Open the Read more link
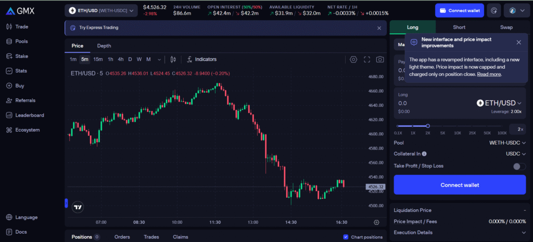The image size is (533, 242). click(489, 74)
